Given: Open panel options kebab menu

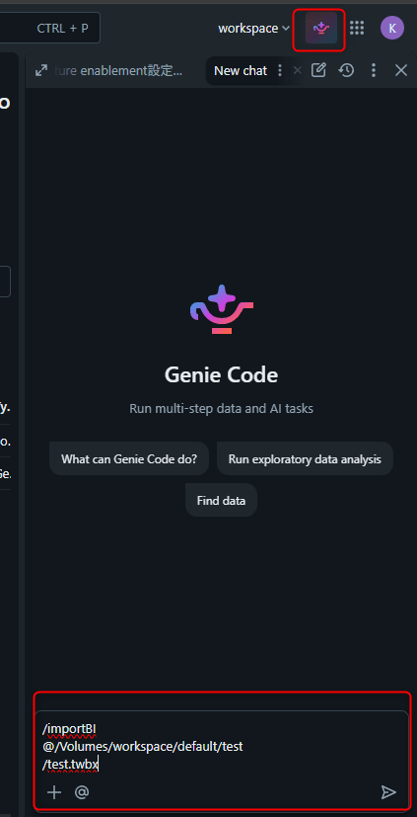Looking at the screenshot, I should [374, 70].
